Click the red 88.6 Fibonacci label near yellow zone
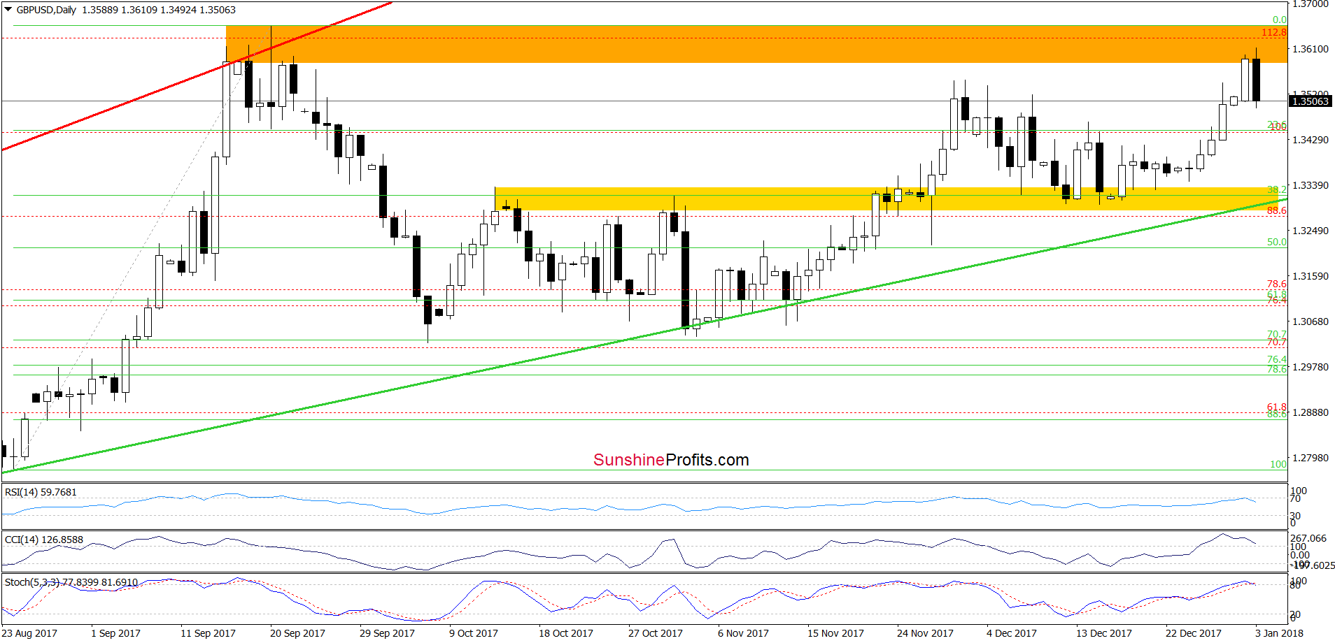The height and width of the screenshot is (643, 1335). point(1277,210)
